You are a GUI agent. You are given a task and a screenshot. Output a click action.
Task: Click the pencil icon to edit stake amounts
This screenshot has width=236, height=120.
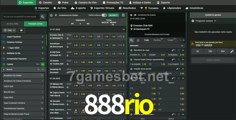232,51
